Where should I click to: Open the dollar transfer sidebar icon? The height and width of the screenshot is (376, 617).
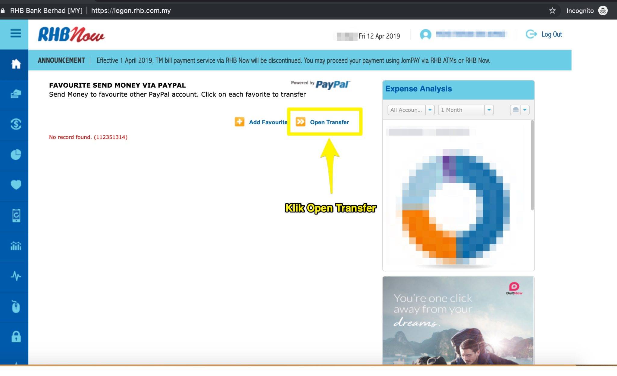click(16, 124)
